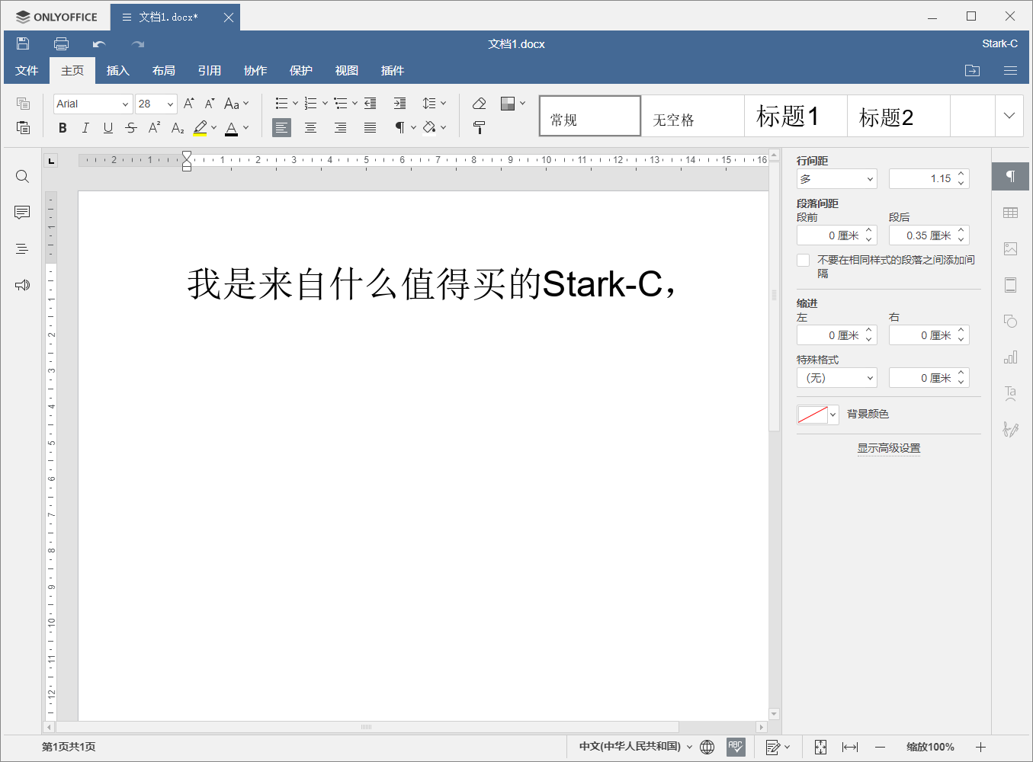Undo the last action
Screen dimensions: 1033x762
(99, 44)
